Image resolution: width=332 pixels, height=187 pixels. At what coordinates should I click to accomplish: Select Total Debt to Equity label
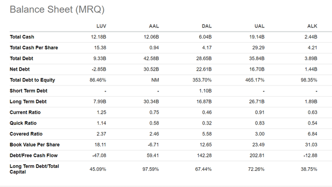32,80
